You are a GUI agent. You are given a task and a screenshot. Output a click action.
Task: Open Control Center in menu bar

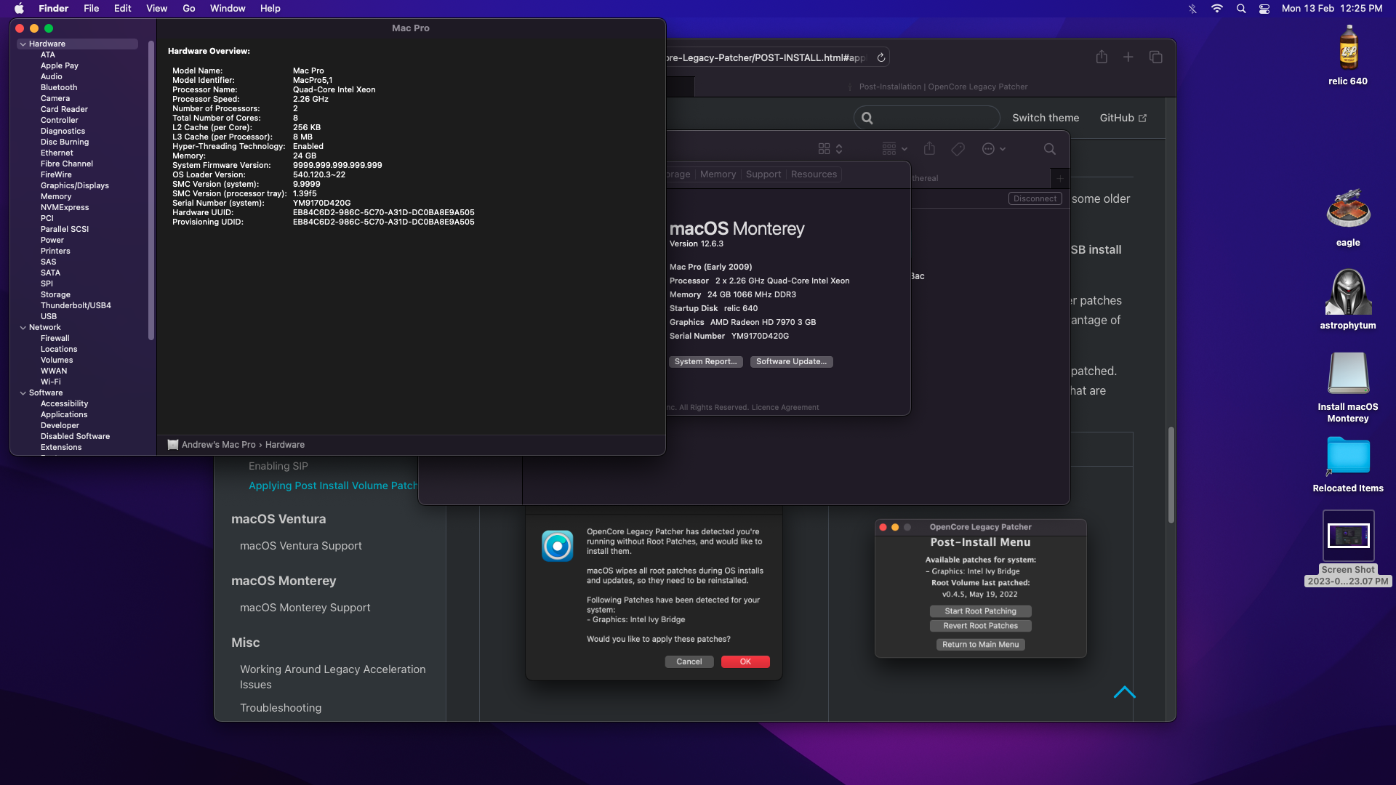[x=1264, y=9]
